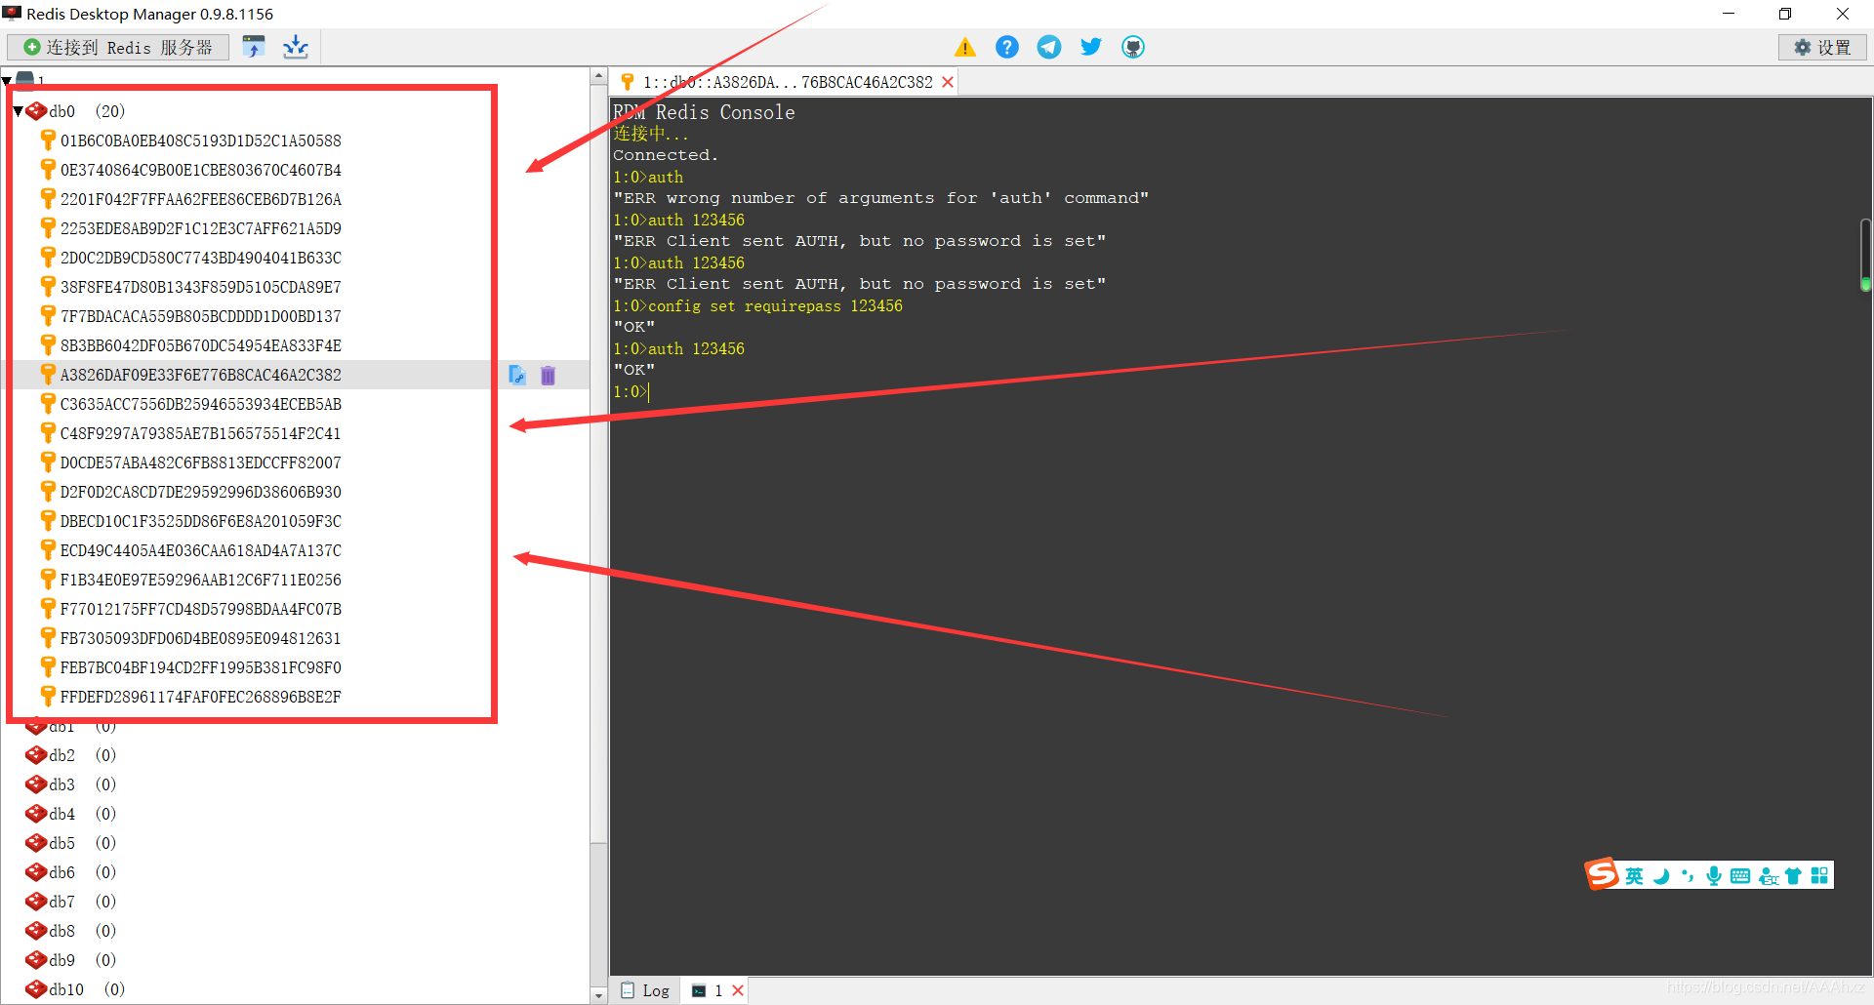Screen dimensions: 1874x1005
Task: Select key FB7305093DFD06D4BE0895E094812631
Action: pos(200,638)
